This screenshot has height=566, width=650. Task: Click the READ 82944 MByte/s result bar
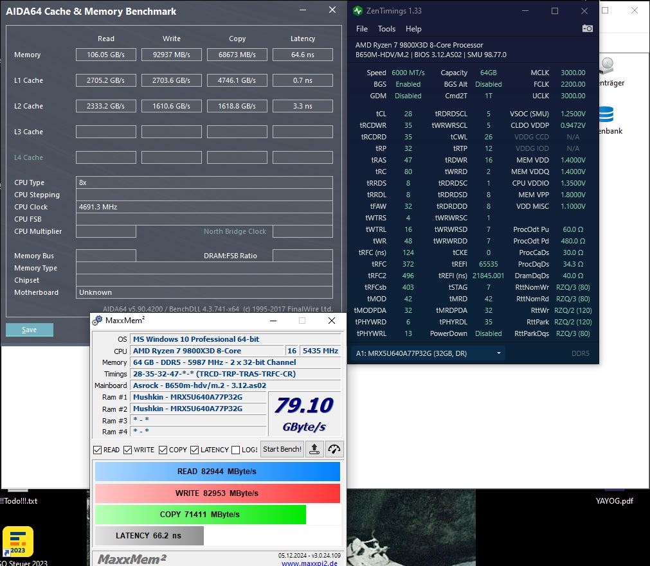[217, 472]
